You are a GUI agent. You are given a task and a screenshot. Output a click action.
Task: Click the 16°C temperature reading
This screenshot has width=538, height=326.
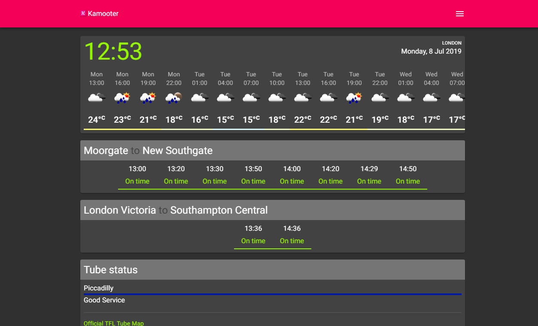pyautogui.click(x=200, y=119)
